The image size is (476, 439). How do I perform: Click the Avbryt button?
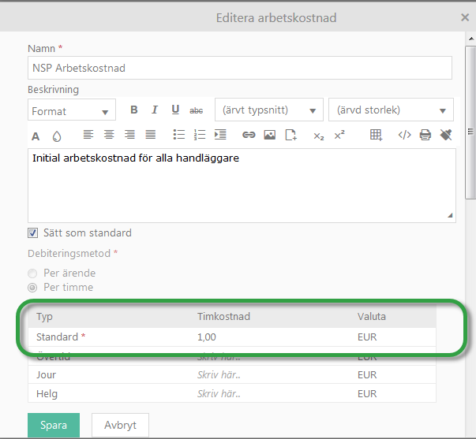[120, 425]
